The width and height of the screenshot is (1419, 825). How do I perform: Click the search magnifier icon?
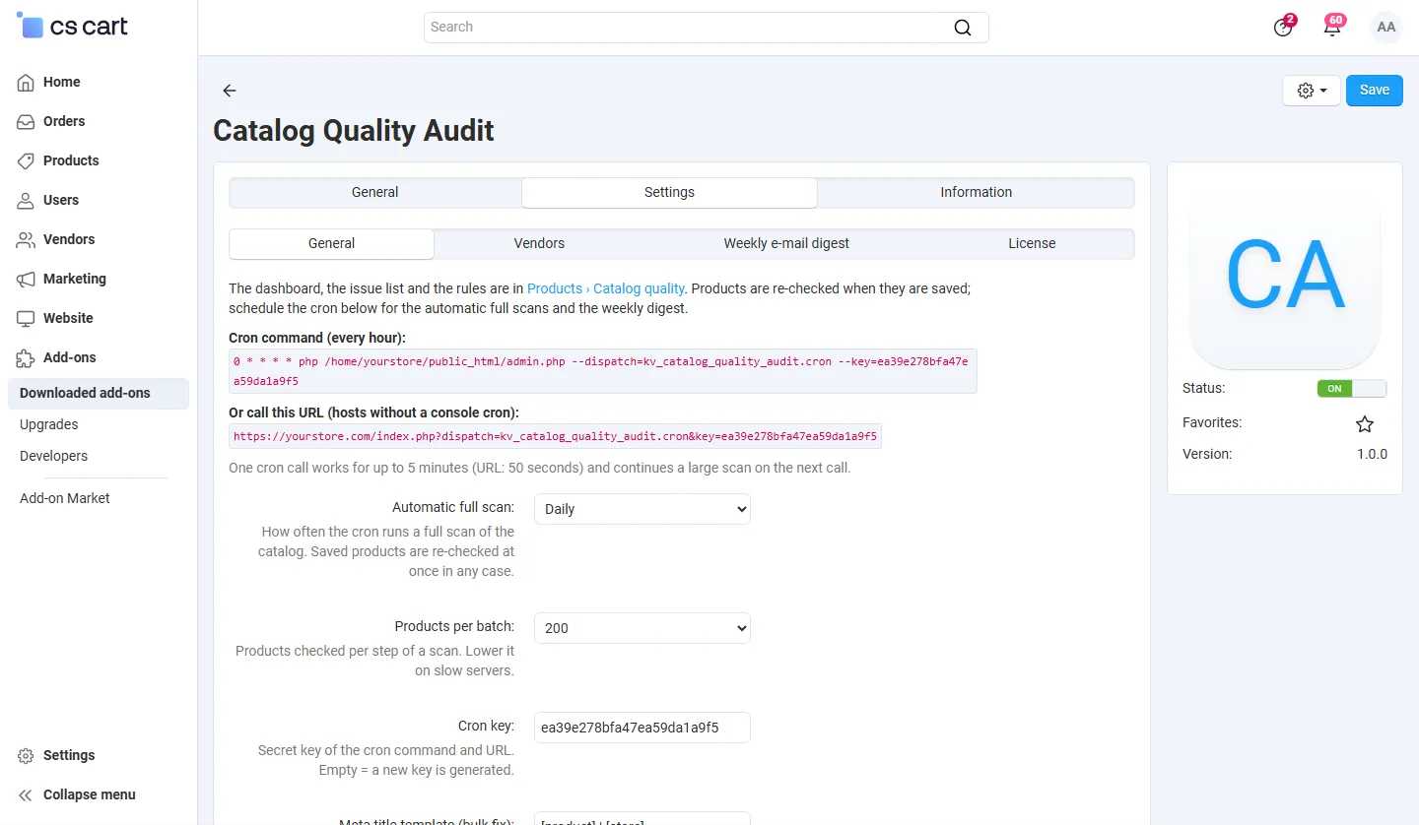(x=963, y=28)
